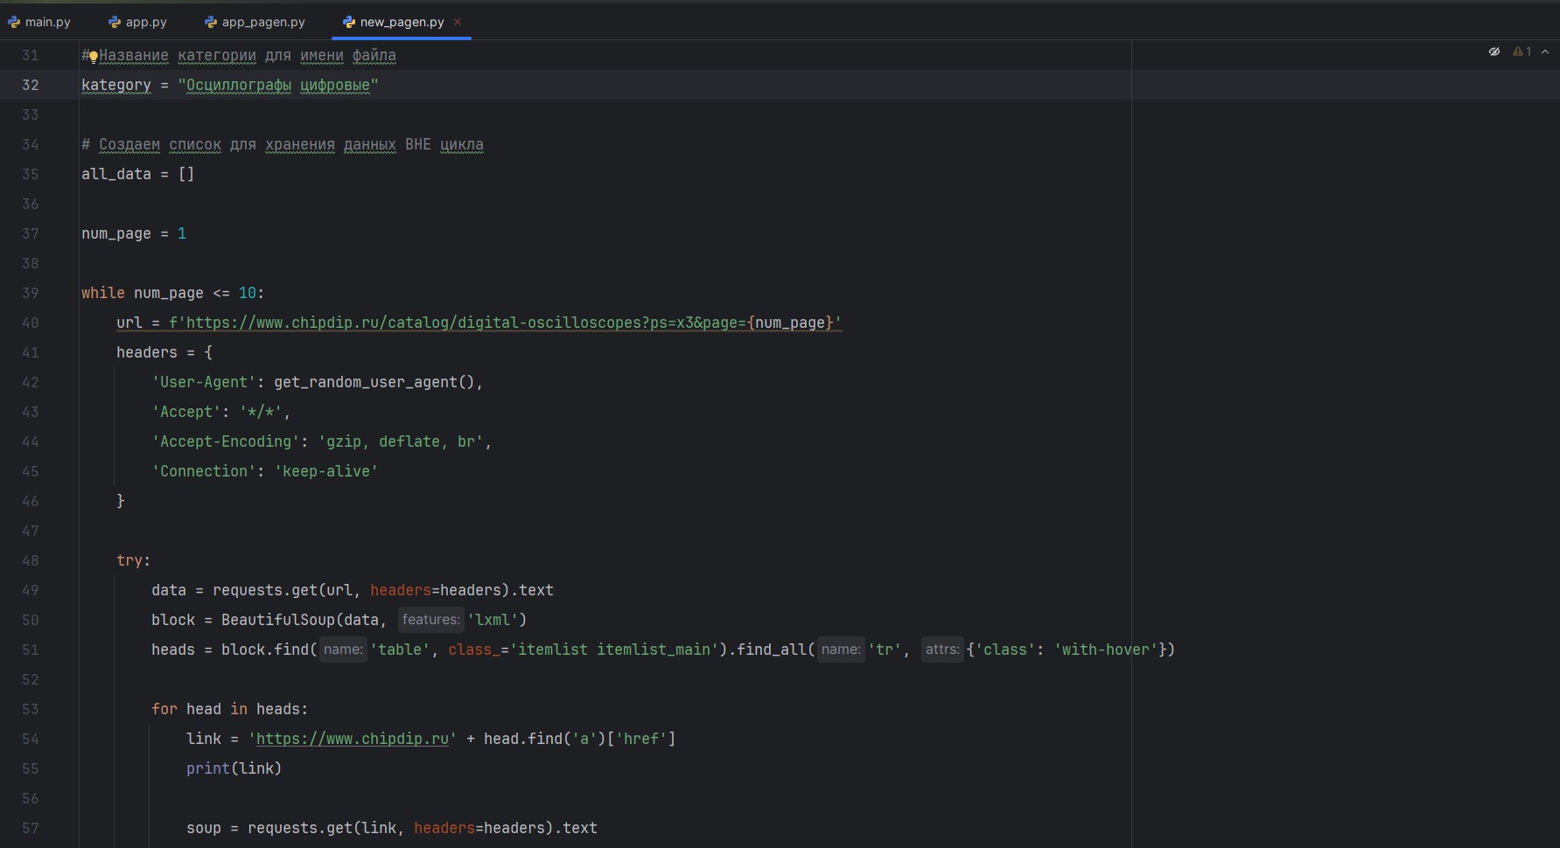Click the lightbulb quick-fix icon on line 31
The image size is (1560, 848).
[x=93, y=57]
